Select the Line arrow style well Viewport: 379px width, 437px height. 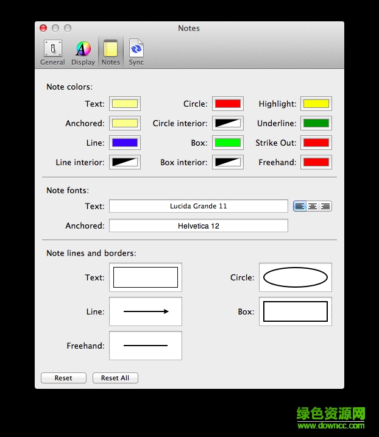coord(146,311)
